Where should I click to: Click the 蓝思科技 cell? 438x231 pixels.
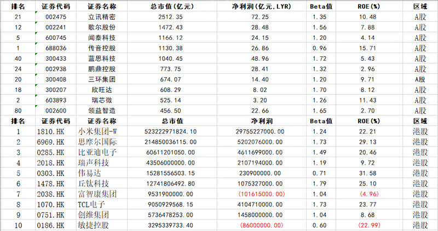tap(102, 59)
